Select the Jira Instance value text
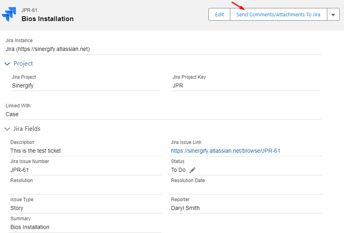The width and height of the screenshot is (344, 233). [x=48, y=49]
